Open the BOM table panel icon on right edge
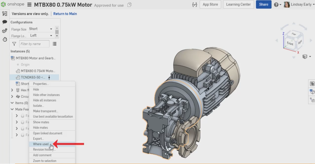Screen dimensions: 315x164 (312, 84)
